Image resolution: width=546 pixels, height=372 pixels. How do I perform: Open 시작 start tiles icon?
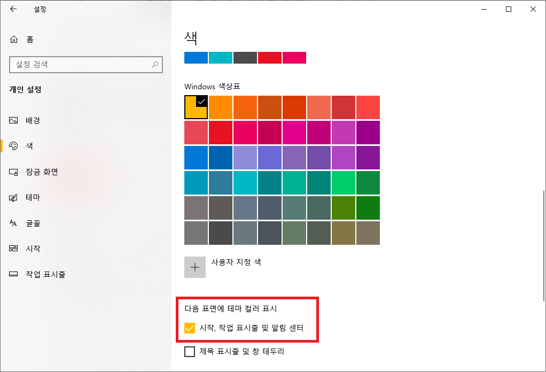pyautogui.click(x=13, y=249)
